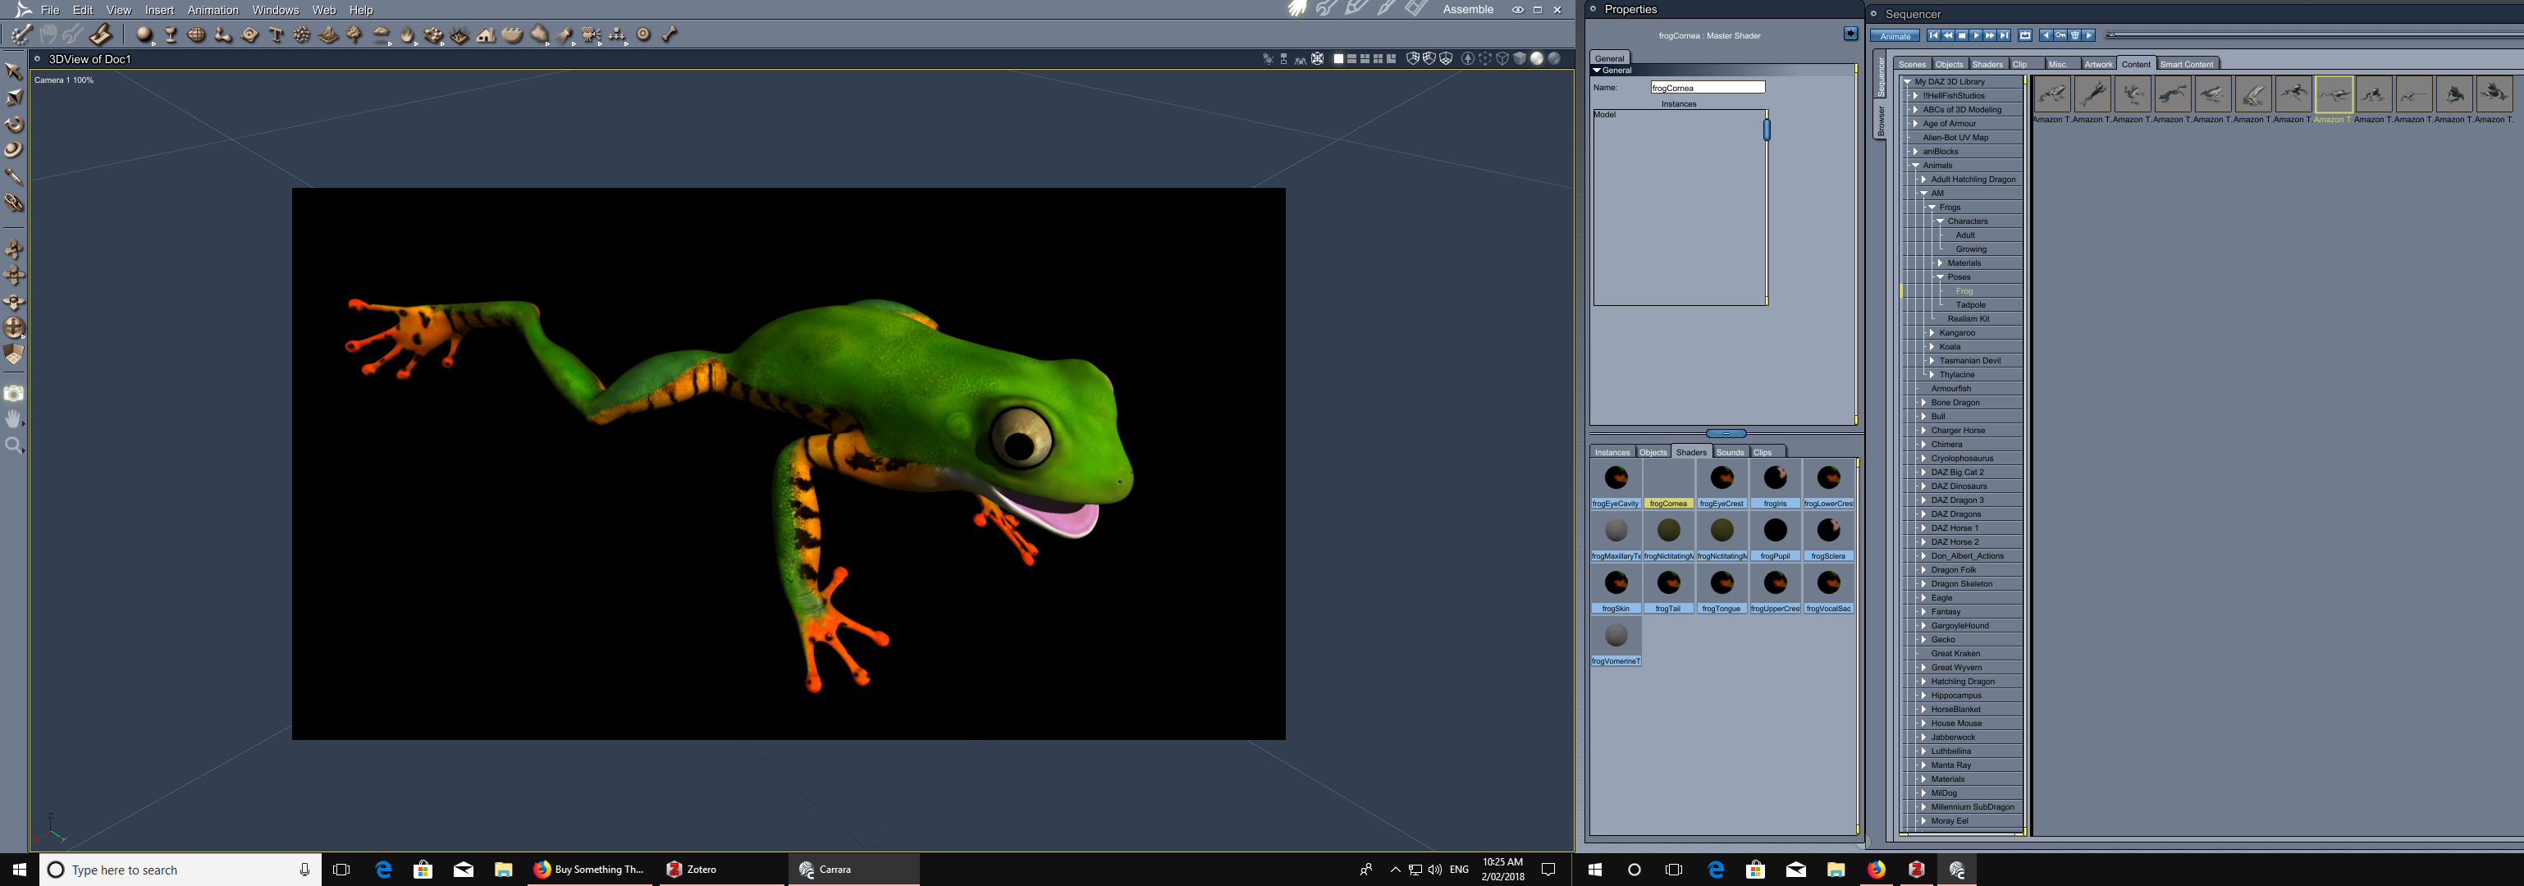
Task: Switch to the Smart Content tab
Action: 2186,65
